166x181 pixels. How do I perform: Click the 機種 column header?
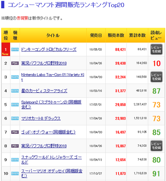click(15, 35)
